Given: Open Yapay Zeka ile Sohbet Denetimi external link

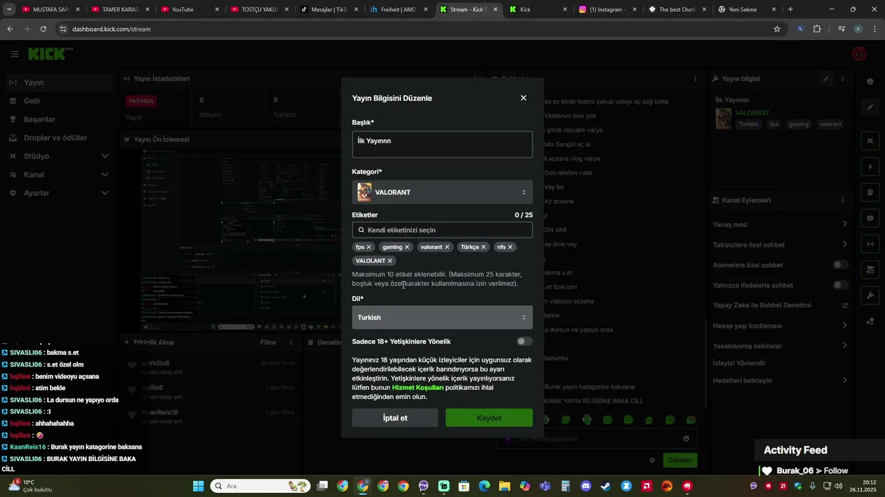Looking at the screenshot, I should 845,305.
